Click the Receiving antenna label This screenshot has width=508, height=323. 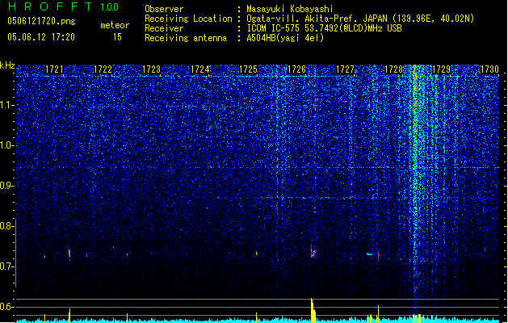pos(186,38)
